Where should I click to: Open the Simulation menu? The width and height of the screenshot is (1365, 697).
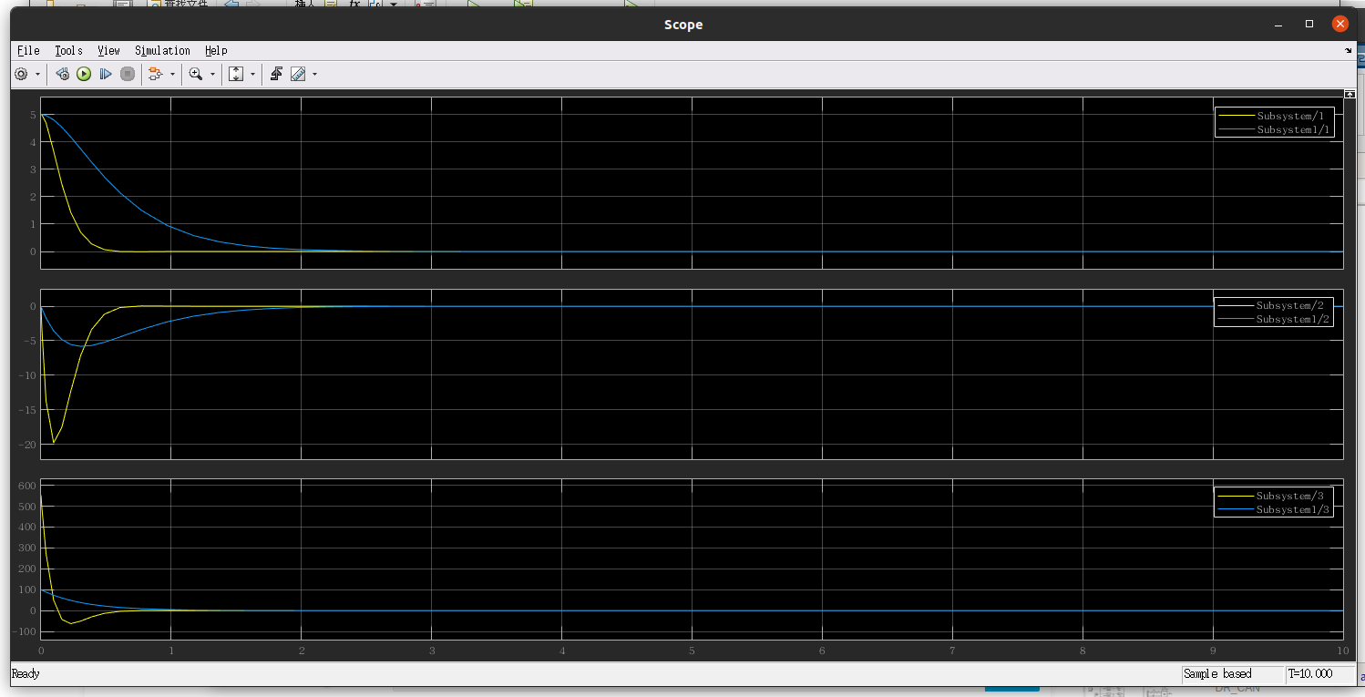click(x=162, y=50)
